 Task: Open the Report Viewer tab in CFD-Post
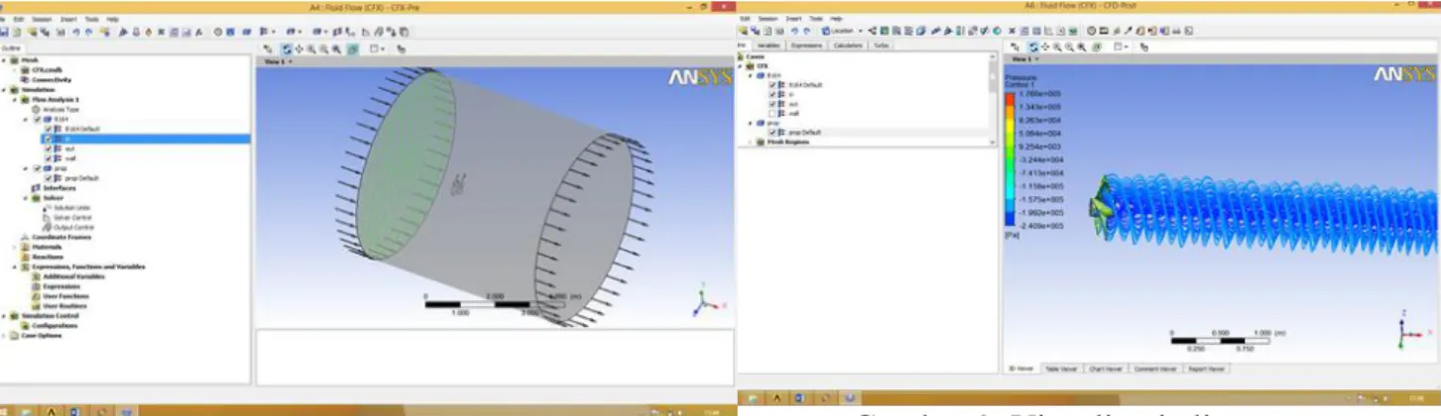click(1204, 368)
